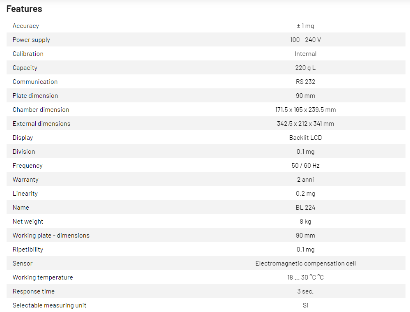
Task: Click the Division row label
Action: (24, 152)
